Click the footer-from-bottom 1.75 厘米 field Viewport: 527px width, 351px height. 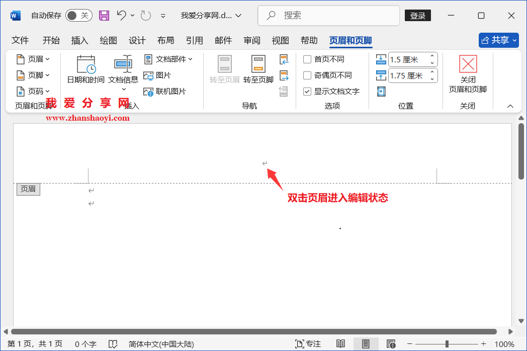click(x=408, y=75)
